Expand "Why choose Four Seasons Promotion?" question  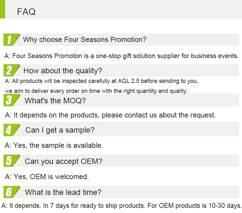point(85,40)
